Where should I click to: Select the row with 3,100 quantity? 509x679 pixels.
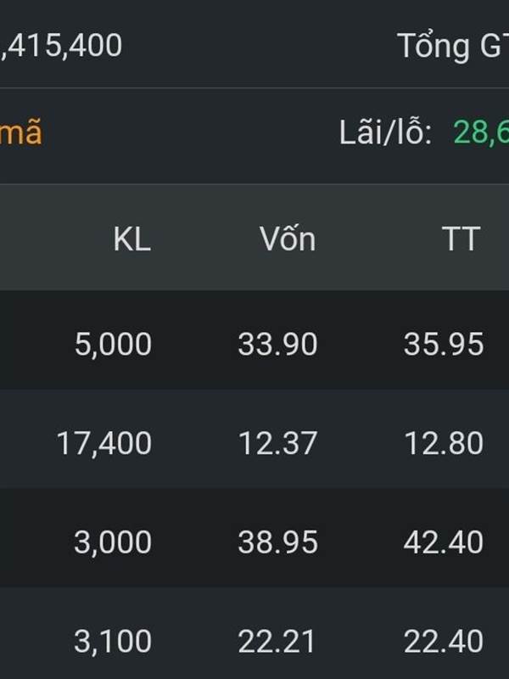click(255, 633)
